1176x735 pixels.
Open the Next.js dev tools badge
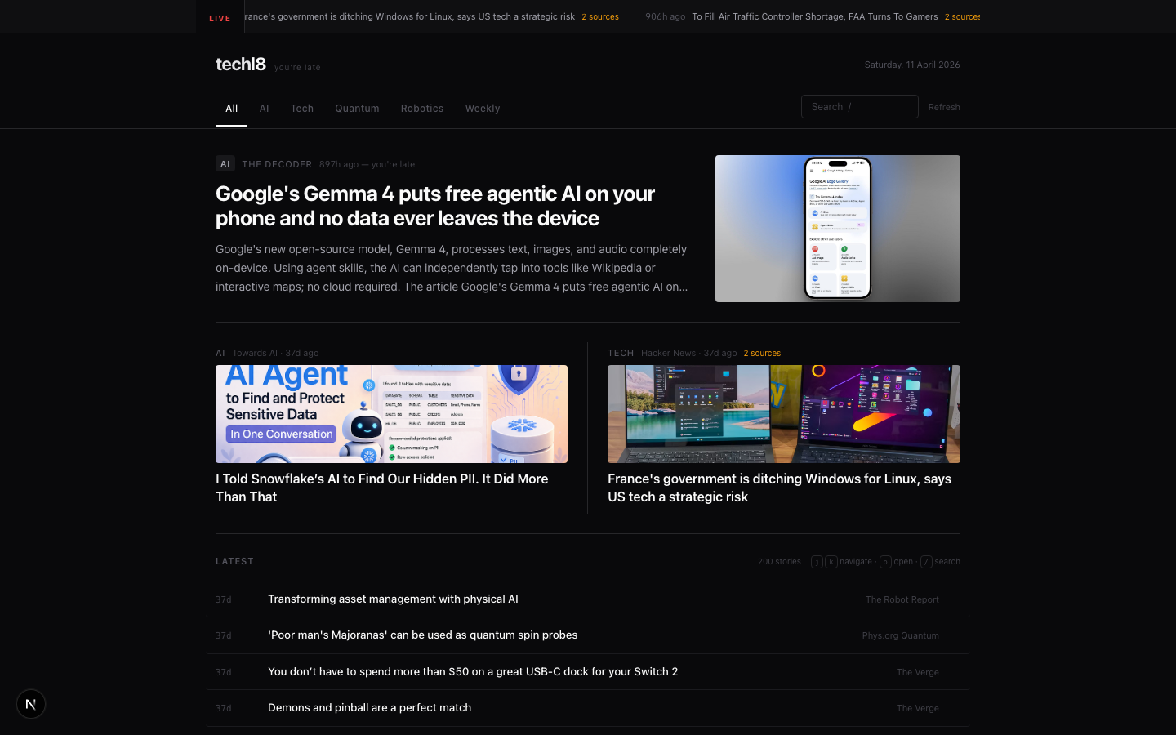click(31, 704)
